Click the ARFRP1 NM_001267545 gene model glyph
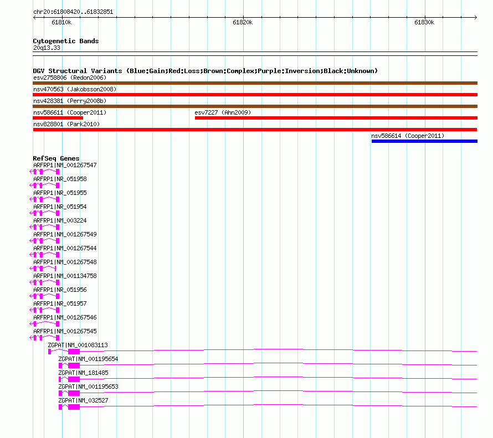The height and width of the screenshot is (438, 493). pos(44,337)
